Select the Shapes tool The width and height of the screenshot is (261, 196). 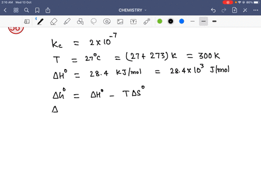(80, 21)
